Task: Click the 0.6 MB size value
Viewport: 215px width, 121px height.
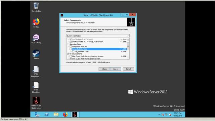Action: (124, 56)
